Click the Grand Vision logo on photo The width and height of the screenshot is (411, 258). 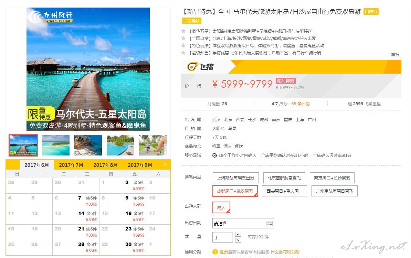(x=50, y=17)
